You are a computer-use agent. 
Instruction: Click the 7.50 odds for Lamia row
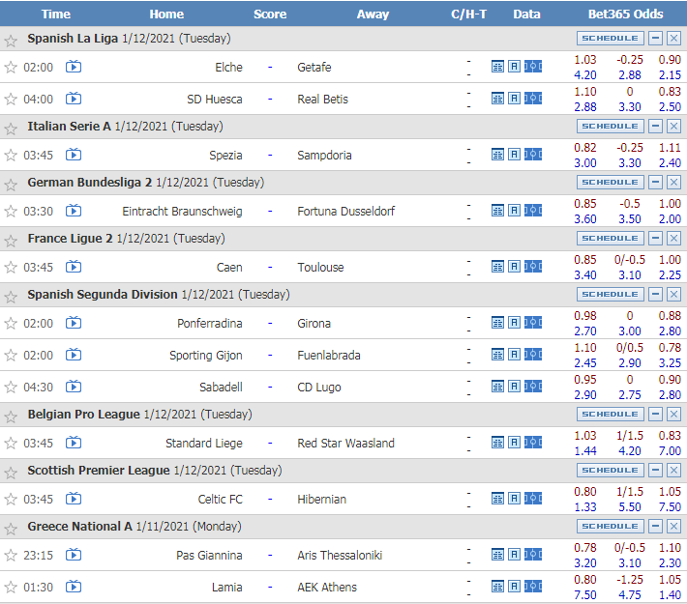click(585, 594)
